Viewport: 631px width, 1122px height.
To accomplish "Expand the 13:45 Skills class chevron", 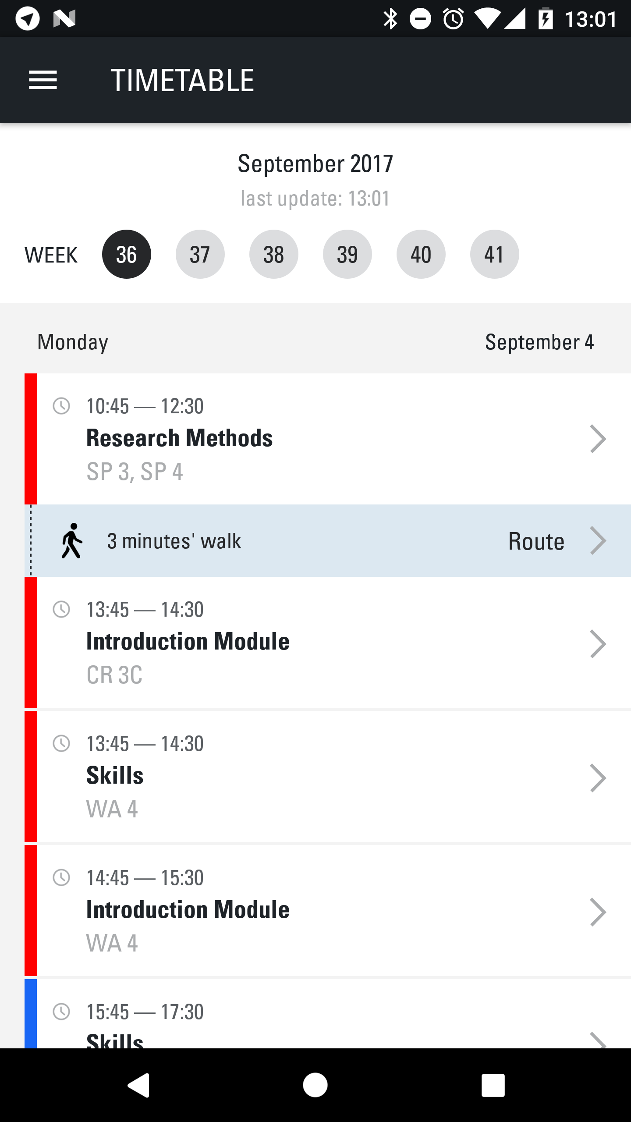I will tap(598, 778).
